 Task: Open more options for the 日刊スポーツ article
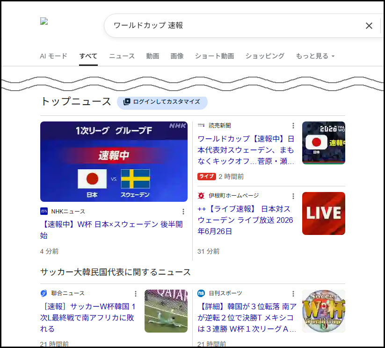[293, 294]
